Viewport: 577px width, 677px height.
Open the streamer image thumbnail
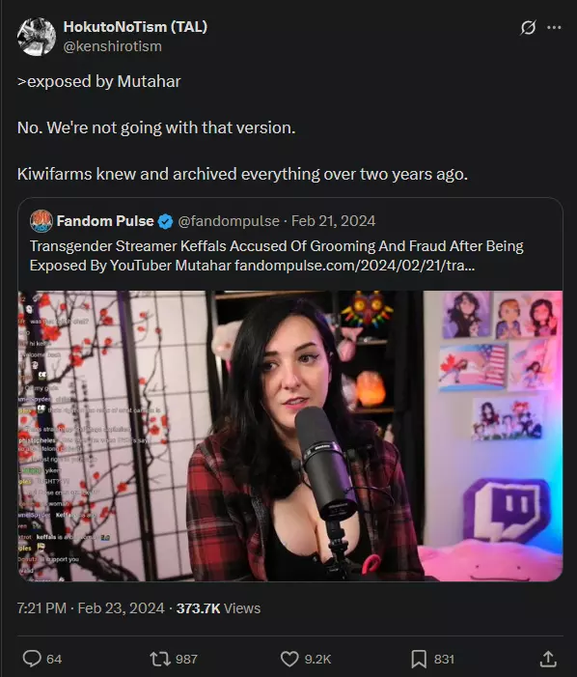[x=290, y=436]
